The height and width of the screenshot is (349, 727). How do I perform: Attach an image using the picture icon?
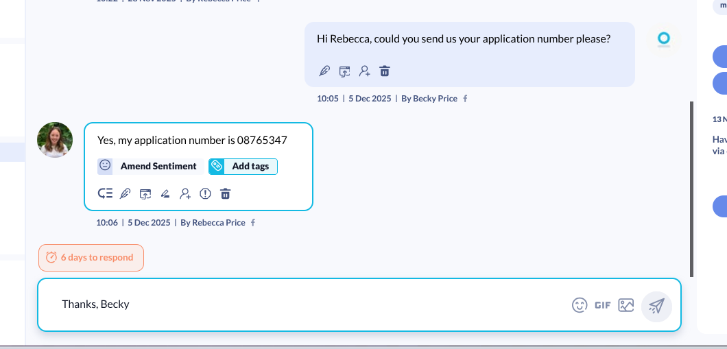point(626,305)
